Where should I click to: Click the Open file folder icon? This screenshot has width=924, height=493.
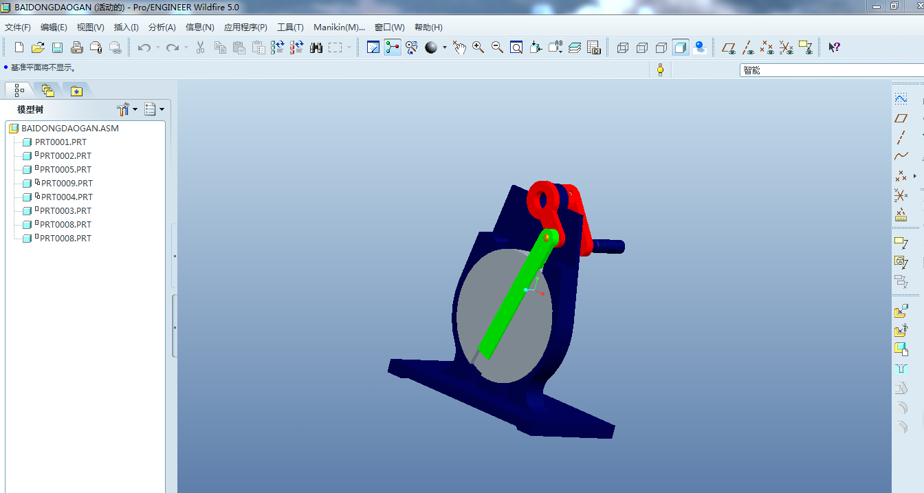[38, 47]
